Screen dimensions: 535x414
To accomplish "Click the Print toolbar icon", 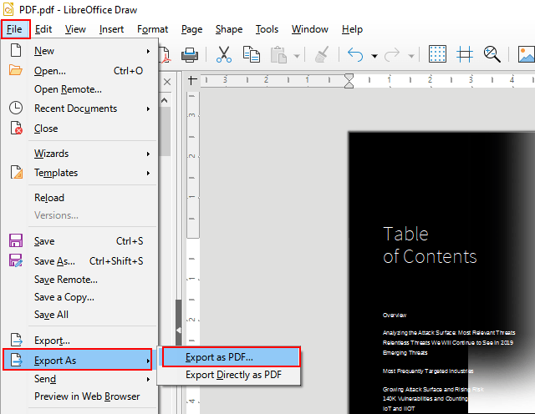I will pyautogui.click(x=190, y=54).
